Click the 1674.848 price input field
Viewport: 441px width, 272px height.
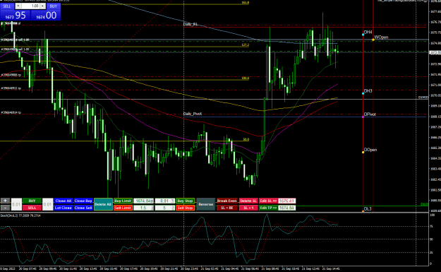point(143,201)
